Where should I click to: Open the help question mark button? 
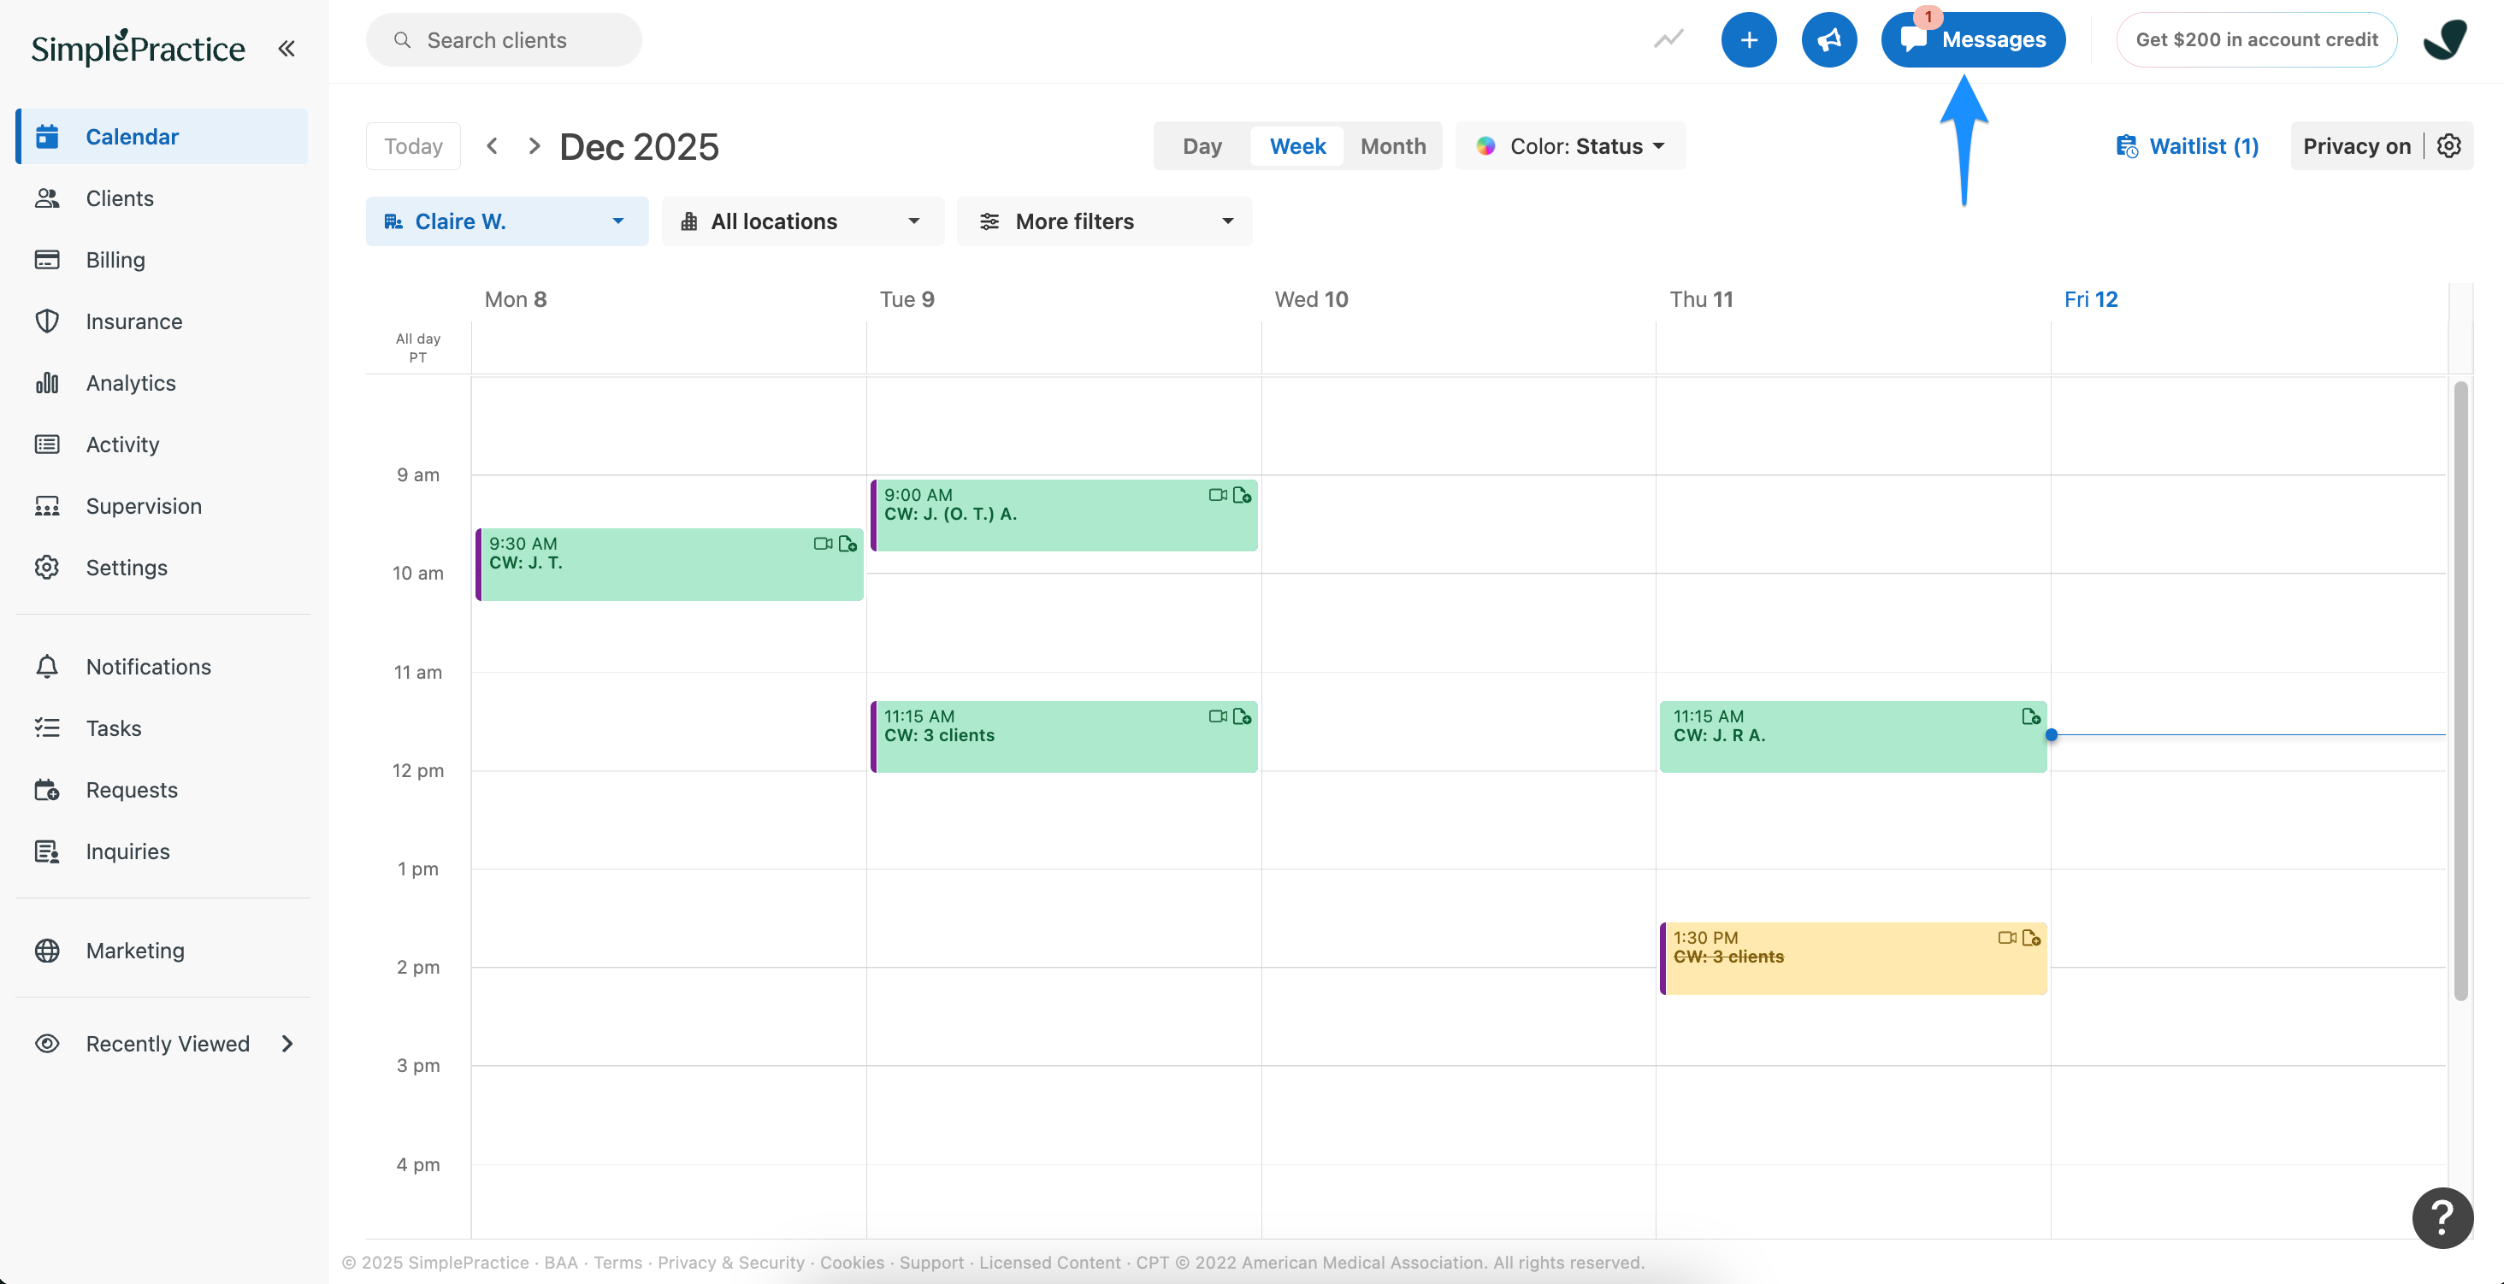(x=2442, y=1217)
